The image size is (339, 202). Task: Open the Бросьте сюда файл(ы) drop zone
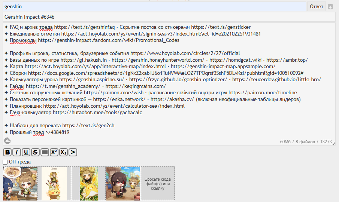(158, 183)
